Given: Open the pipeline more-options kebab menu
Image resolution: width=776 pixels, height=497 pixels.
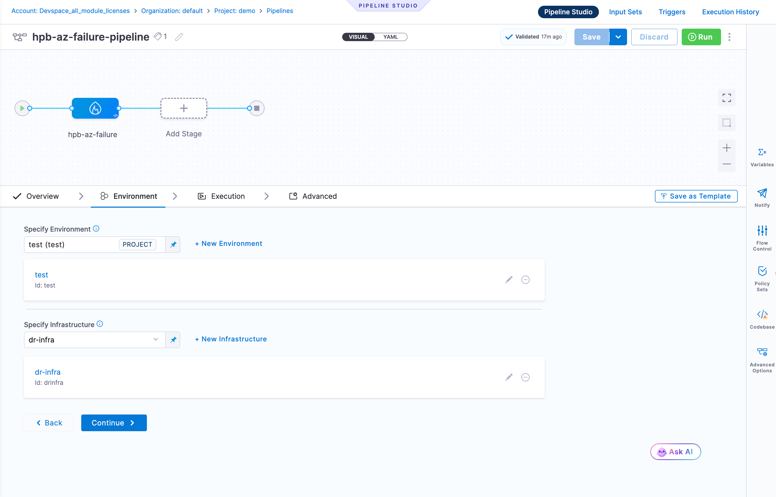Looking at the screenshot, I should [729, 37].
